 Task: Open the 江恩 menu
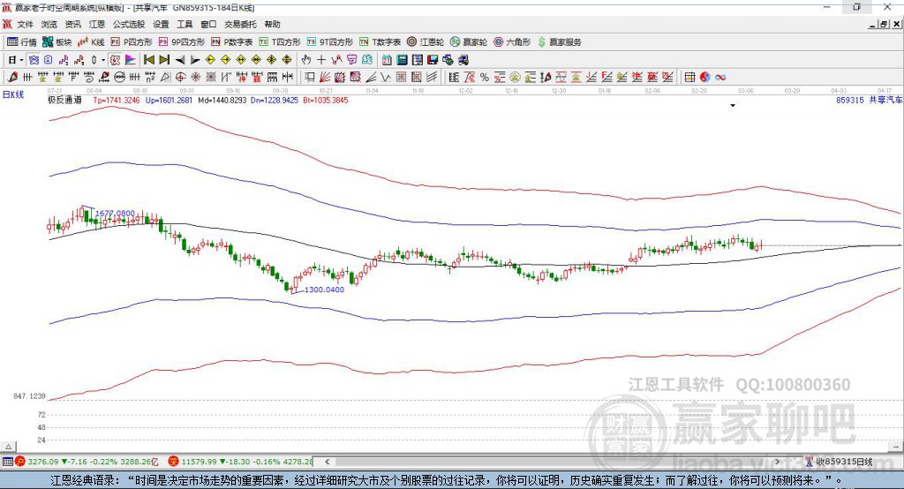pyautogui.click(x=97, y=24)
